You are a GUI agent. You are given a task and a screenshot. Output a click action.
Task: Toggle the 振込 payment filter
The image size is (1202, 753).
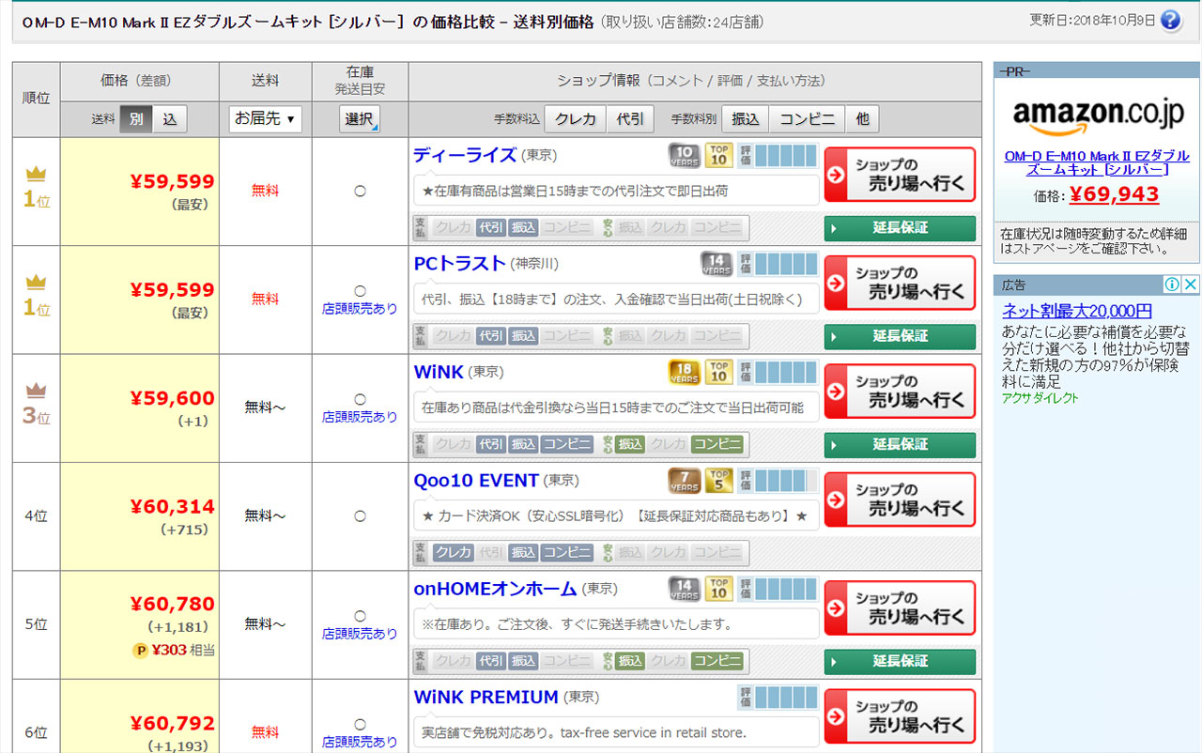point(746,119)
